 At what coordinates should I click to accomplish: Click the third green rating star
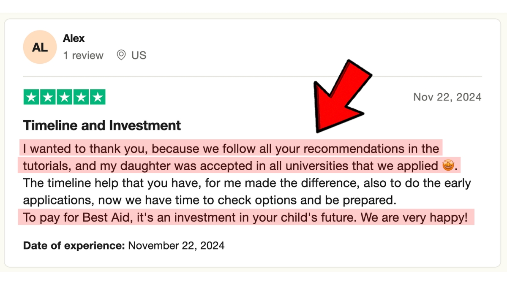pos(64,97)
